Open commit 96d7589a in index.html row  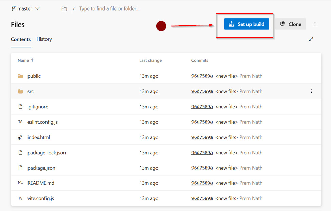click(x=202, y=137)
